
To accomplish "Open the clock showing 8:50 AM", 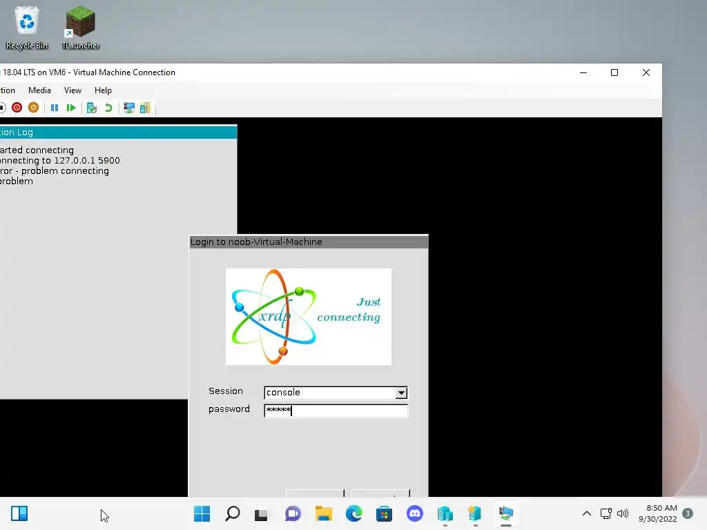I will click(658, 513).
